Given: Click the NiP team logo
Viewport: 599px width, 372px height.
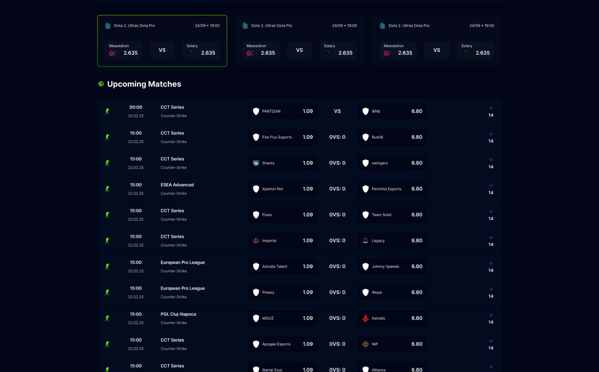Looking at the screenshot, I should pyautogui.click(x=365, y=344).
